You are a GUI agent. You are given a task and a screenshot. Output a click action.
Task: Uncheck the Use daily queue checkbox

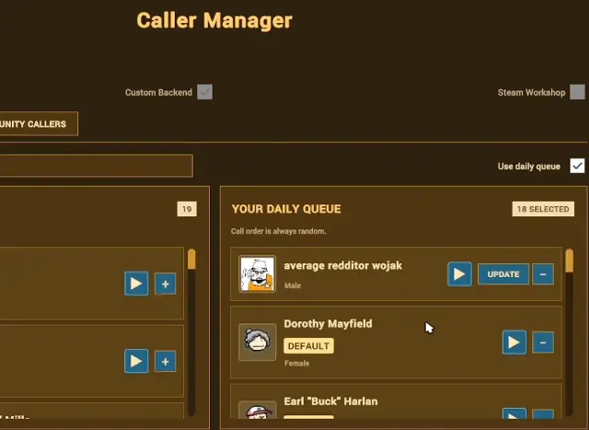coord(577,166)
